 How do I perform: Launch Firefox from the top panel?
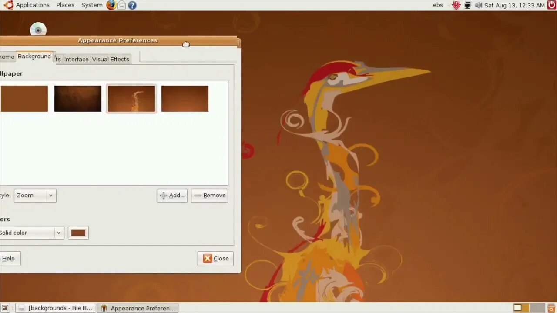[111, 5]
